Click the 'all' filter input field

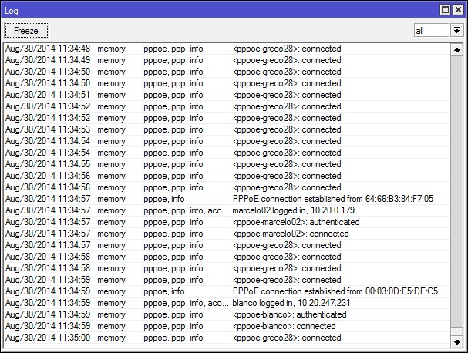(x=431, y=30)
